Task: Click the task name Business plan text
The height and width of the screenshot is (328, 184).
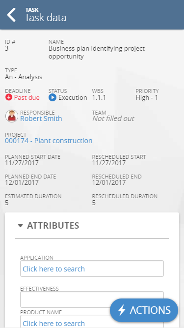Action: tap(97, 52)
